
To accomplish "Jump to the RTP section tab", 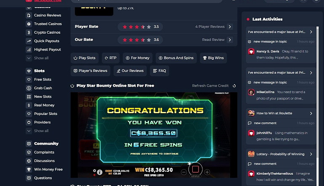I will (111, 58).
